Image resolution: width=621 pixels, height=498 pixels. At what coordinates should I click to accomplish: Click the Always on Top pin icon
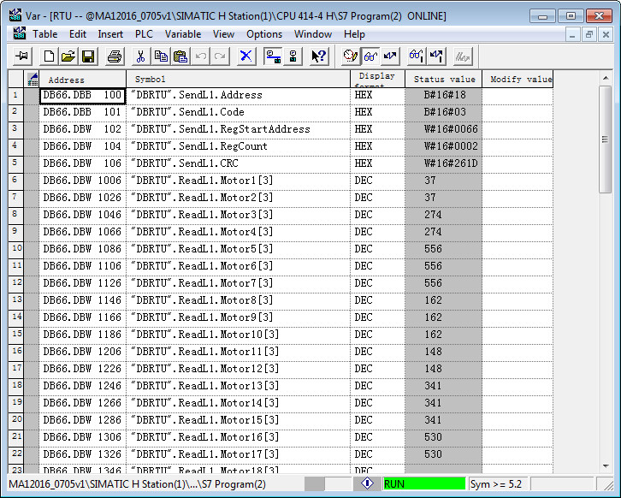(22, 56)
